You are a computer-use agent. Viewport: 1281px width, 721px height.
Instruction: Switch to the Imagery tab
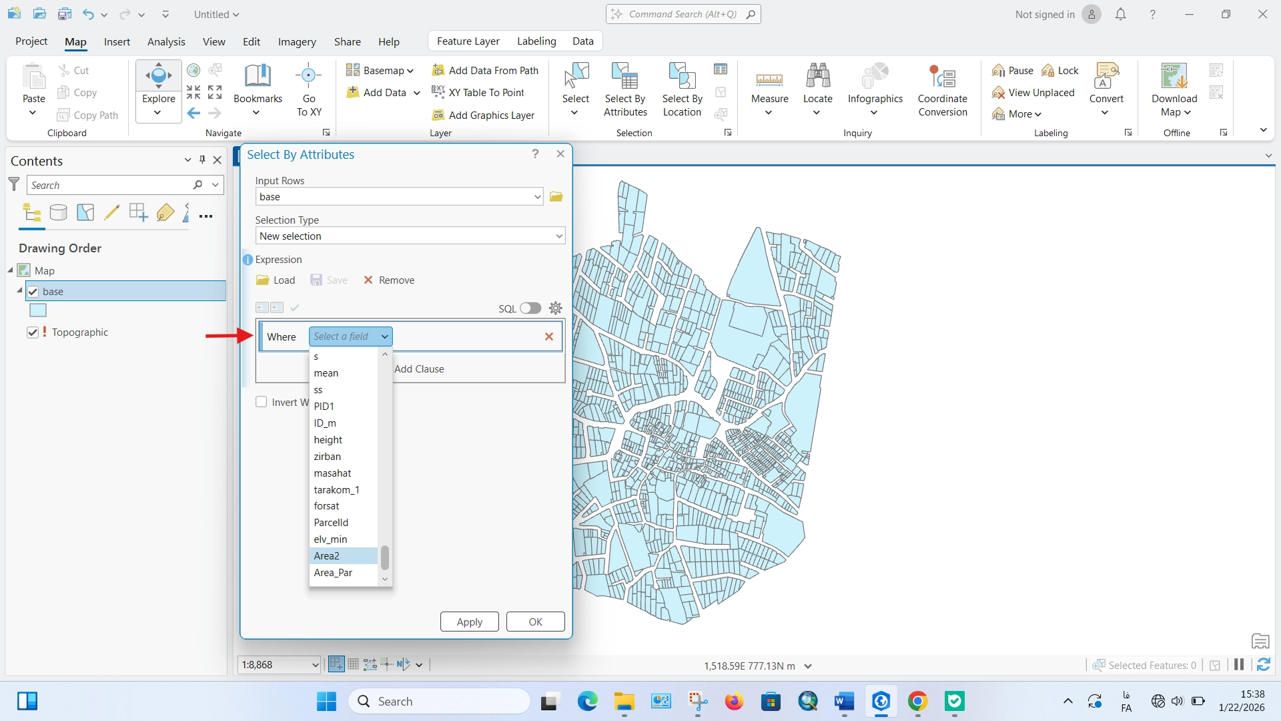[297, 41]
